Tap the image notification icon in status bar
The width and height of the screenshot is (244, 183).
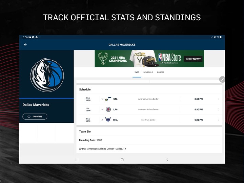pyautogui.click(x=30, y=37)
